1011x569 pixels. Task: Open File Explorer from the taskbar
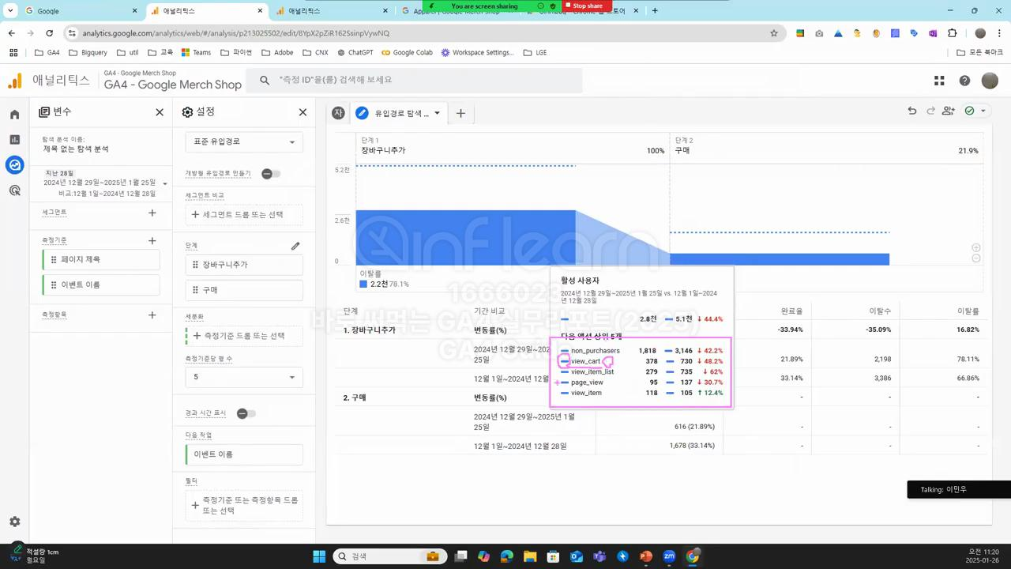(530, 556)
